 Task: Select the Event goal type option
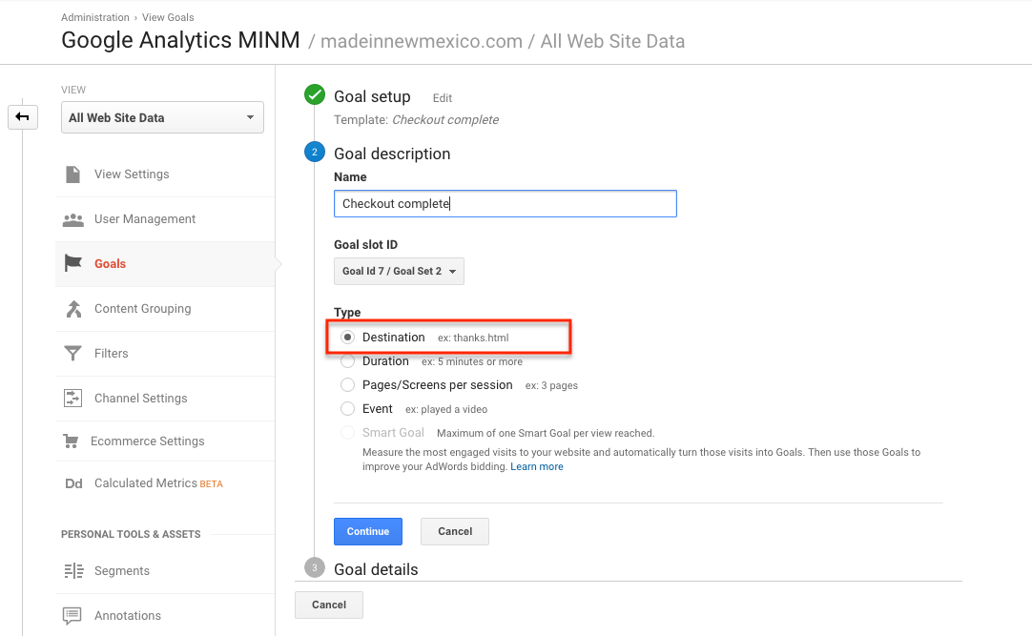[348, 408]
